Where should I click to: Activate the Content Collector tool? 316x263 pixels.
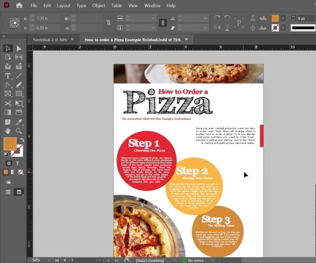coord(8,66)
